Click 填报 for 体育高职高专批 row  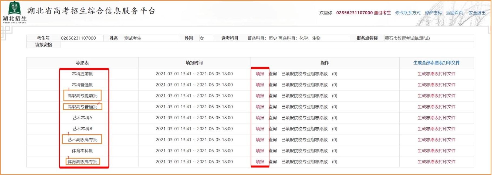(x=260, y=162)
